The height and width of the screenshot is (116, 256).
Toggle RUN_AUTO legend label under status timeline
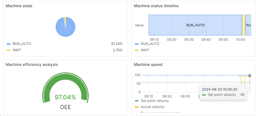150,44
